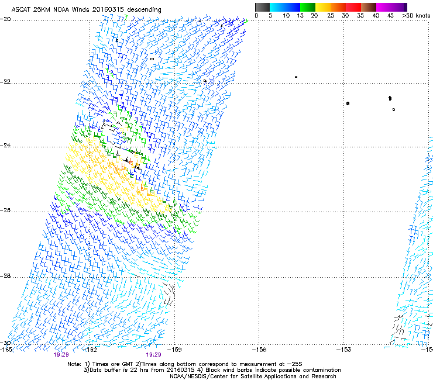Click the '20' legend scale label

[314, 16]
